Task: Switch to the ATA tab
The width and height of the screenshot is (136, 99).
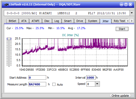Action: pos(24,21)
